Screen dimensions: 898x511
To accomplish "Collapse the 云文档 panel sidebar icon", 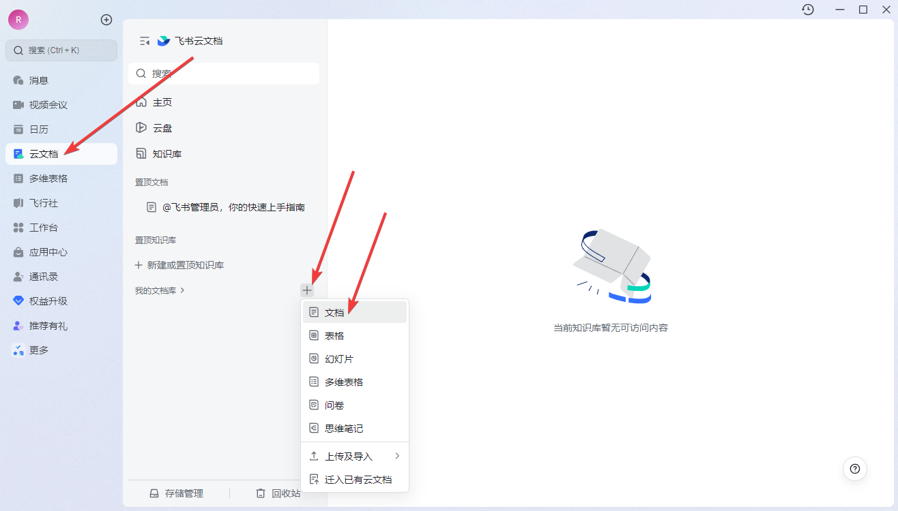I will click(143, 40).
